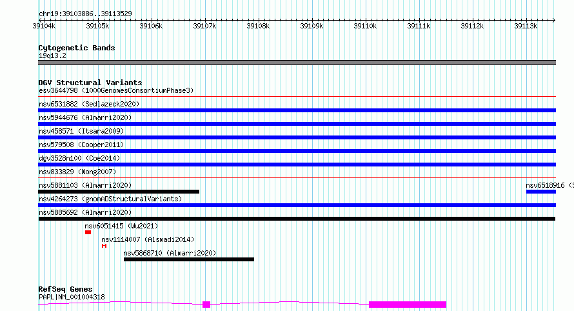The image size is (574, 311).
Task: Select the nsv5868710 (Almarri2020) black bar
Action: (189, 259)
